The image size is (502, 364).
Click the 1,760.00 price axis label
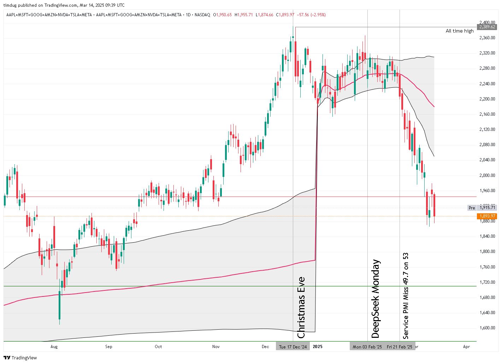[x=487, y=267]
